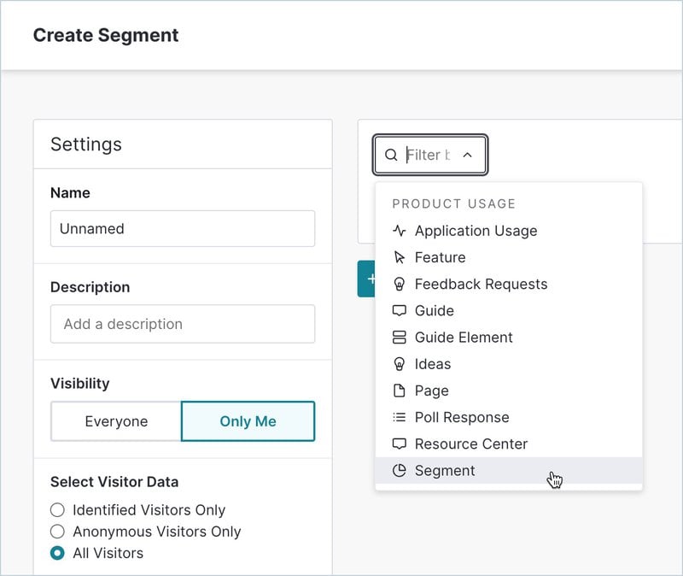Click the Poll Response list icon

click(x=399, y=417)
